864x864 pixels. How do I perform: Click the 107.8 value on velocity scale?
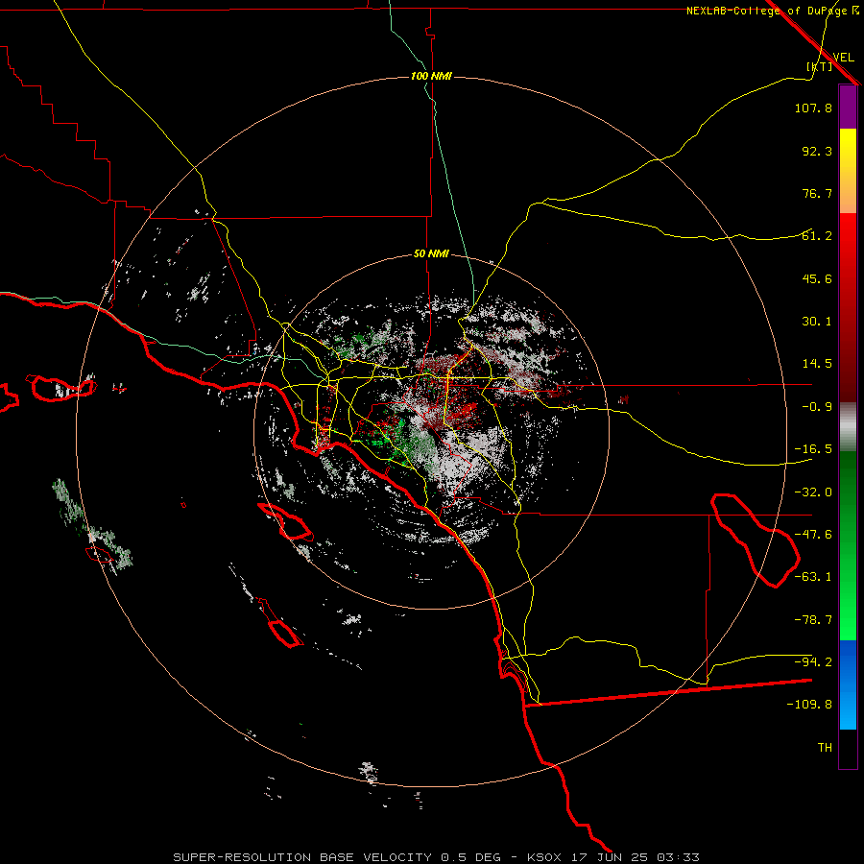[x=813, y=108]
